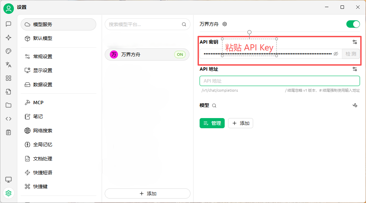The image size is (366, 203).
Task: Open the chat assistant icon in left sidebar
Action: [x=8, y=24]
